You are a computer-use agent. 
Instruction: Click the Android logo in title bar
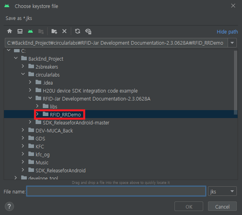click(x=7, y=6)
